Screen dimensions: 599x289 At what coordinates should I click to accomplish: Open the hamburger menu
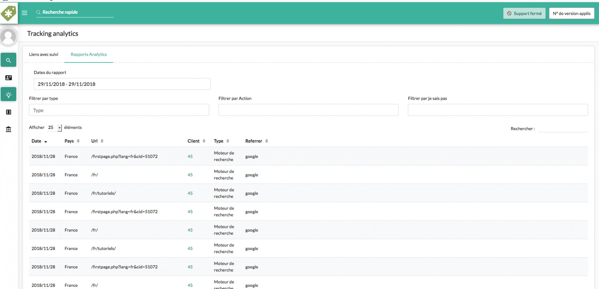[25, 13]
